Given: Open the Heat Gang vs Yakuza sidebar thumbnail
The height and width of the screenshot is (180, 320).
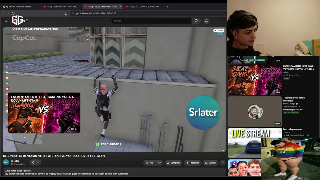Looking at the screenshot, I should [x=255, y=80].
